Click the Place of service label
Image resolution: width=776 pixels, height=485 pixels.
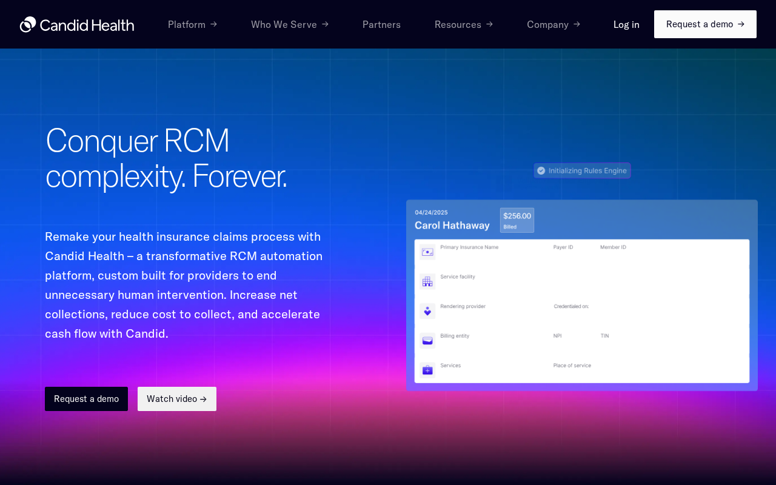click(x=572, y=366)
